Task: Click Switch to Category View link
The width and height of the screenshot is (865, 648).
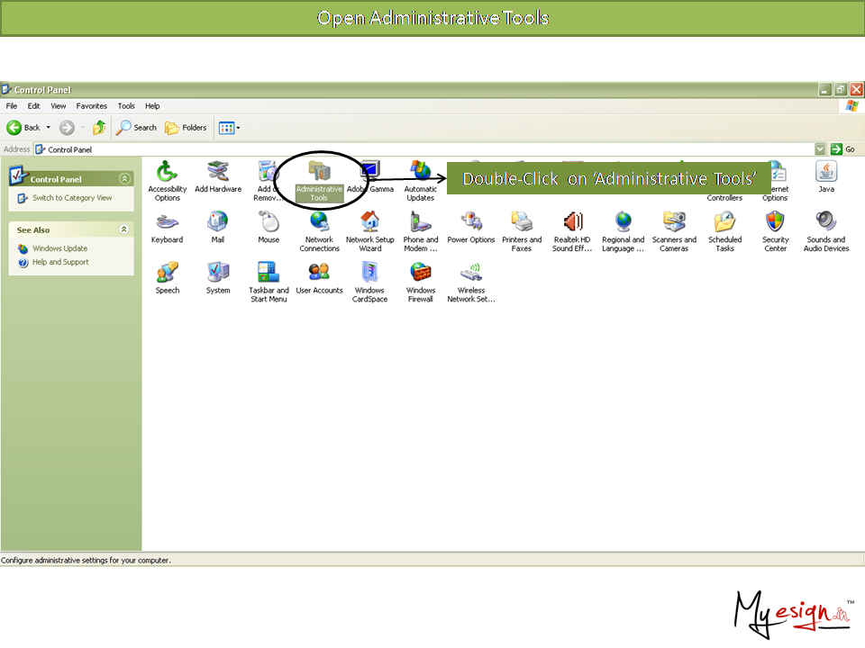Action: pos(72,198)
